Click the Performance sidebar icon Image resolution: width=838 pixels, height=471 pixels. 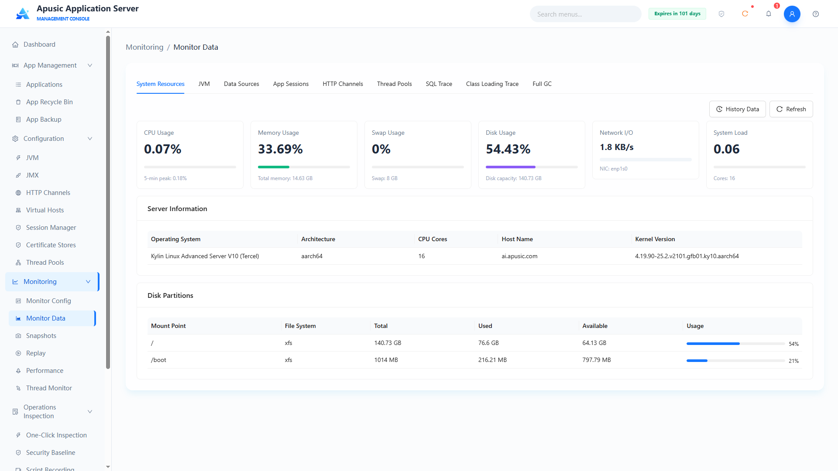pyautogui.click(x=18, y=371)
